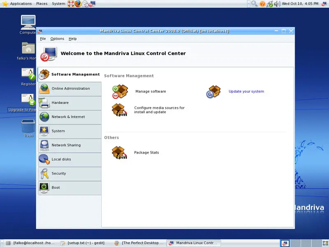Switch to the second workspace in the pager

click(x=295, y=243)
